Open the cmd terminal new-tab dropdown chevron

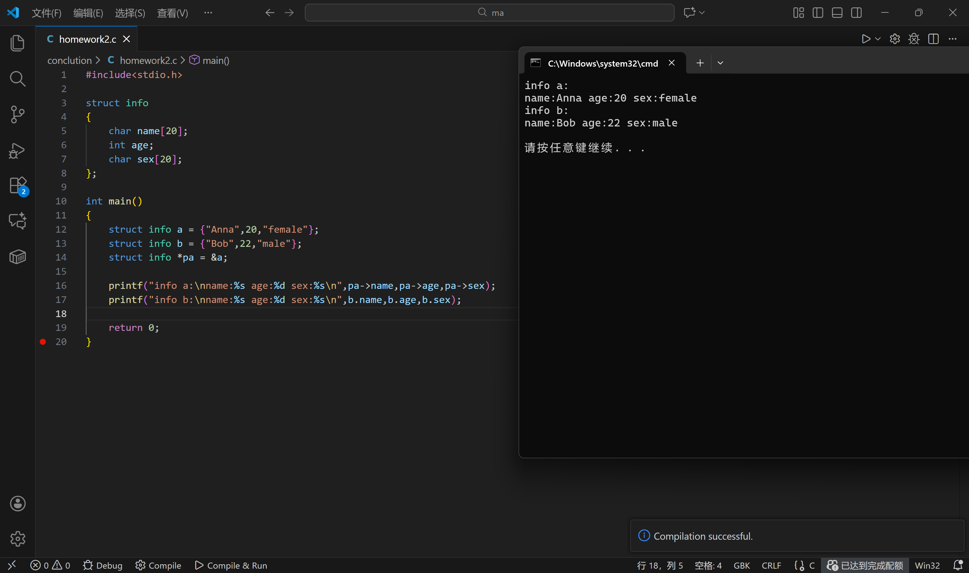[720, 63]
